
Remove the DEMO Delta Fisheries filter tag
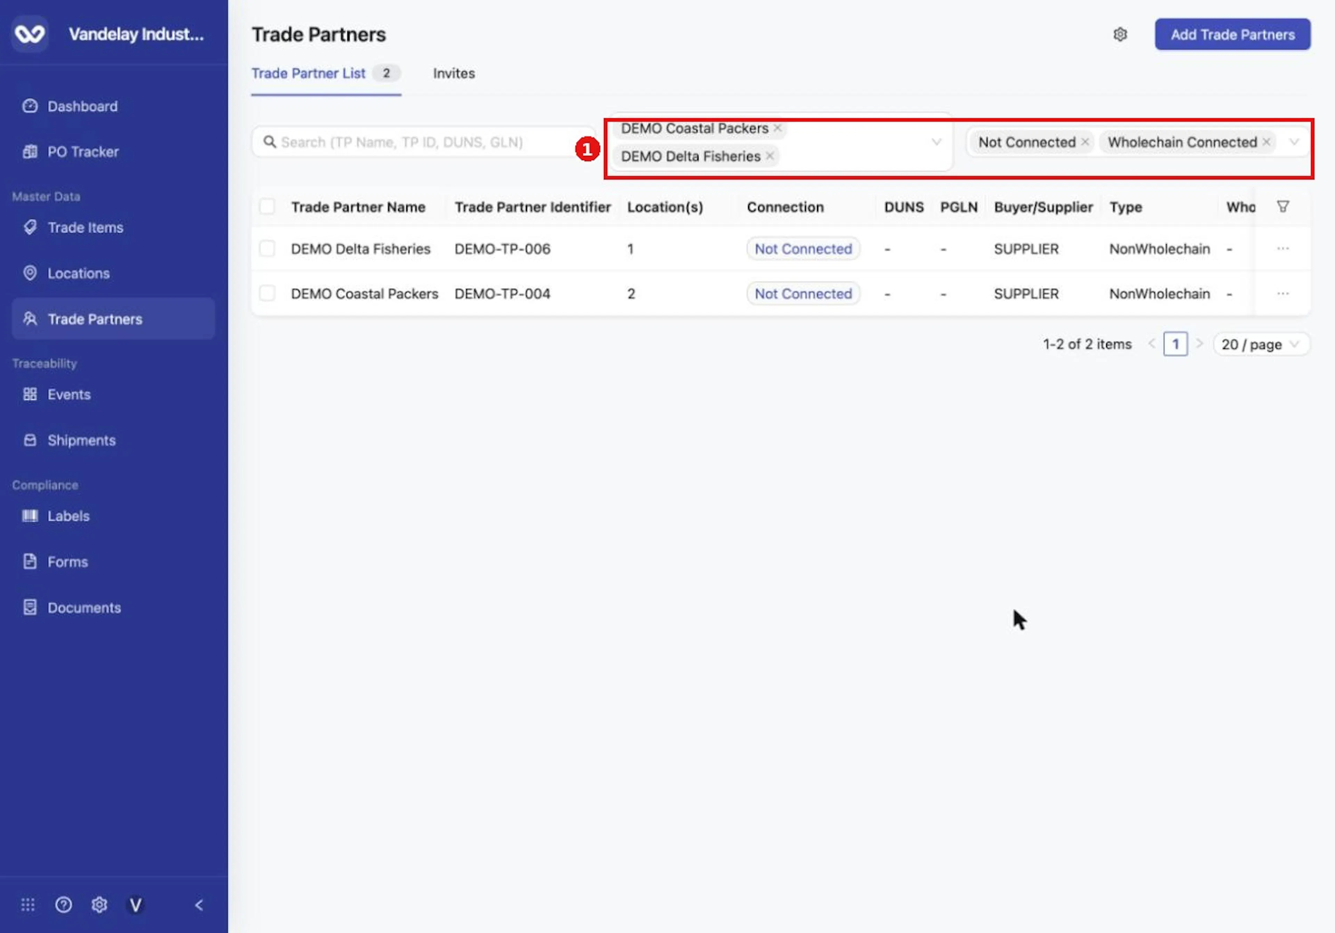pyautogui.click(x=770, y=156)
